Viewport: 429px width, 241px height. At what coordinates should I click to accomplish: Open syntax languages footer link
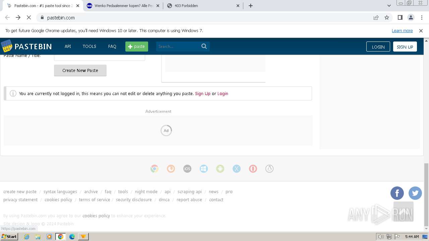(60, 191)
